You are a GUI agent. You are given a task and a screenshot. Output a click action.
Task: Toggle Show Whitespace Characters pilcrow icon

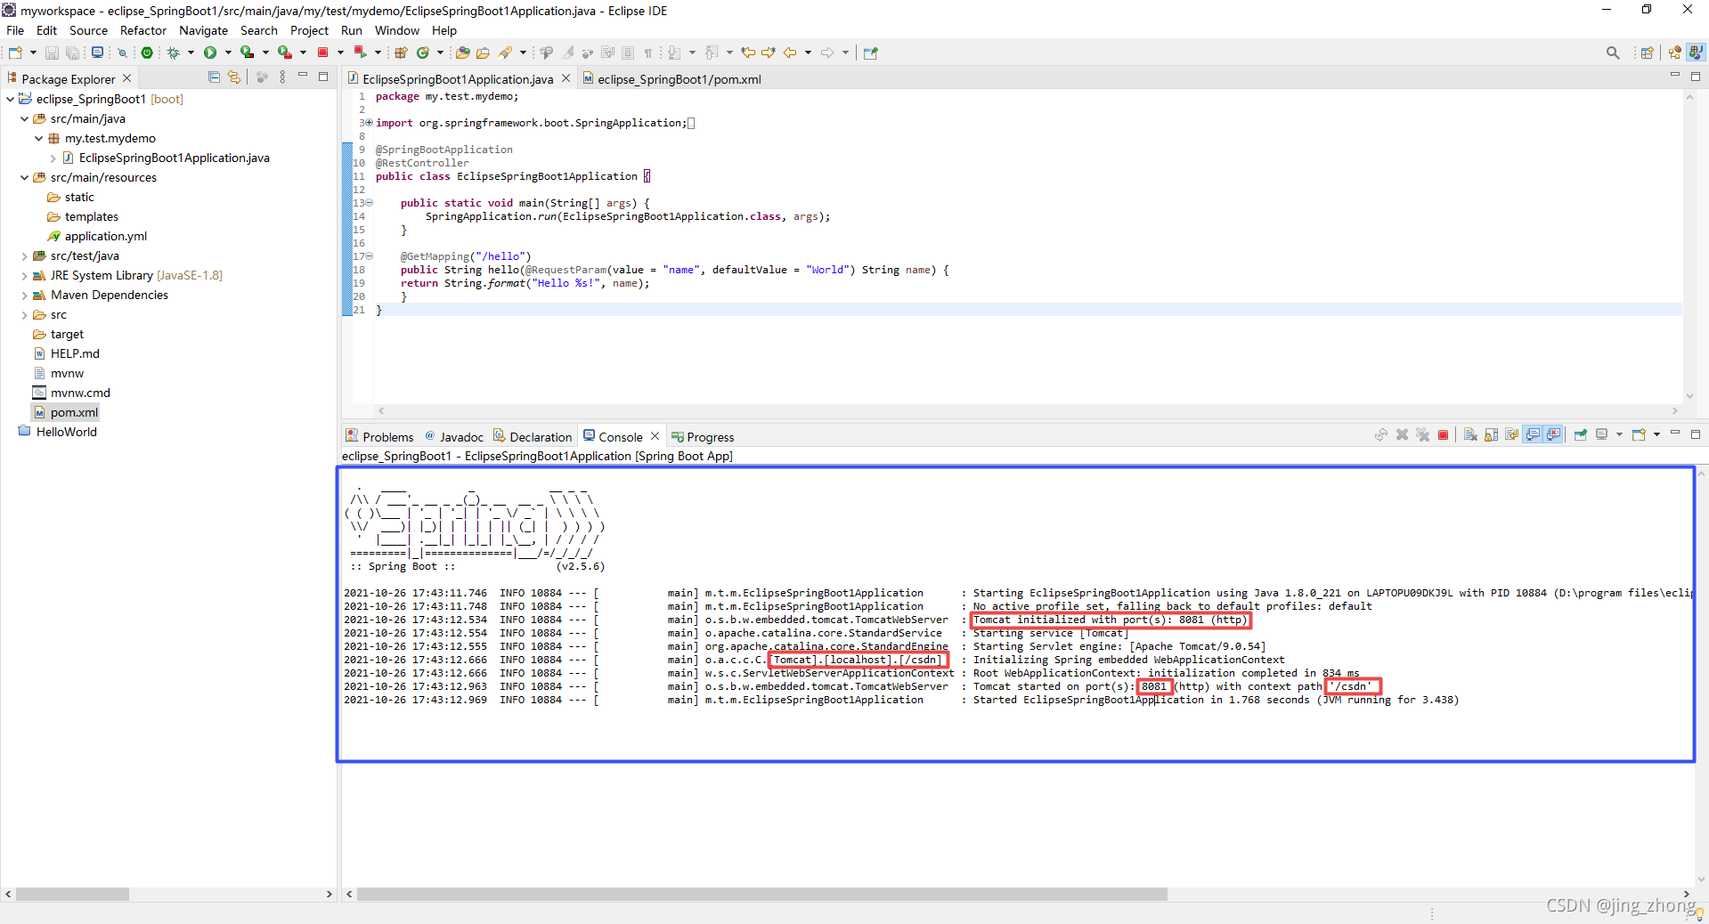tap(648, 53)
